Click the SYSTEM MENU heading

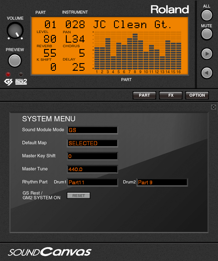(49, 119)
